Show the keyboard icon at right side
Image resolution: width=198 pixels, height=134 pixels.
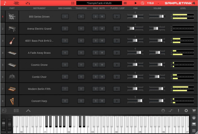click(x=194, y=124)
